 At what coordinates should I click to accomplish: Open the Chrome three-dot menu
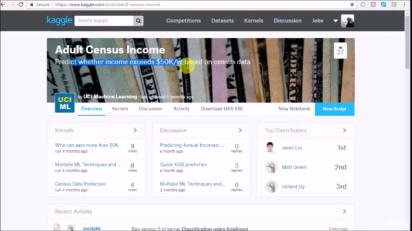click(404, 4)
